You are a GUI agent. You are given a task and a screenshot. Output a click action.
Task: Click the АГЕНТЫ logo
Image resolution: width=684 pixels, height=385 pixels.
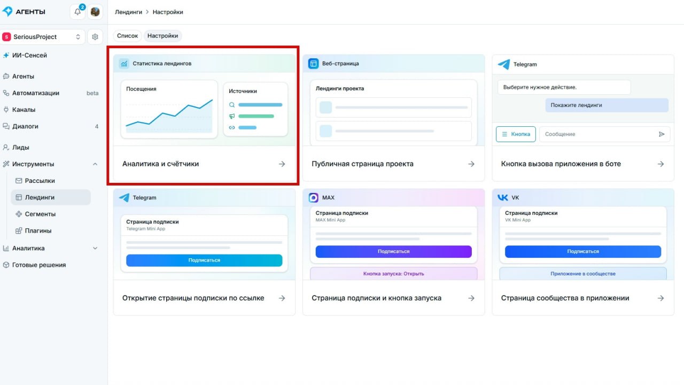coord(24,12)
